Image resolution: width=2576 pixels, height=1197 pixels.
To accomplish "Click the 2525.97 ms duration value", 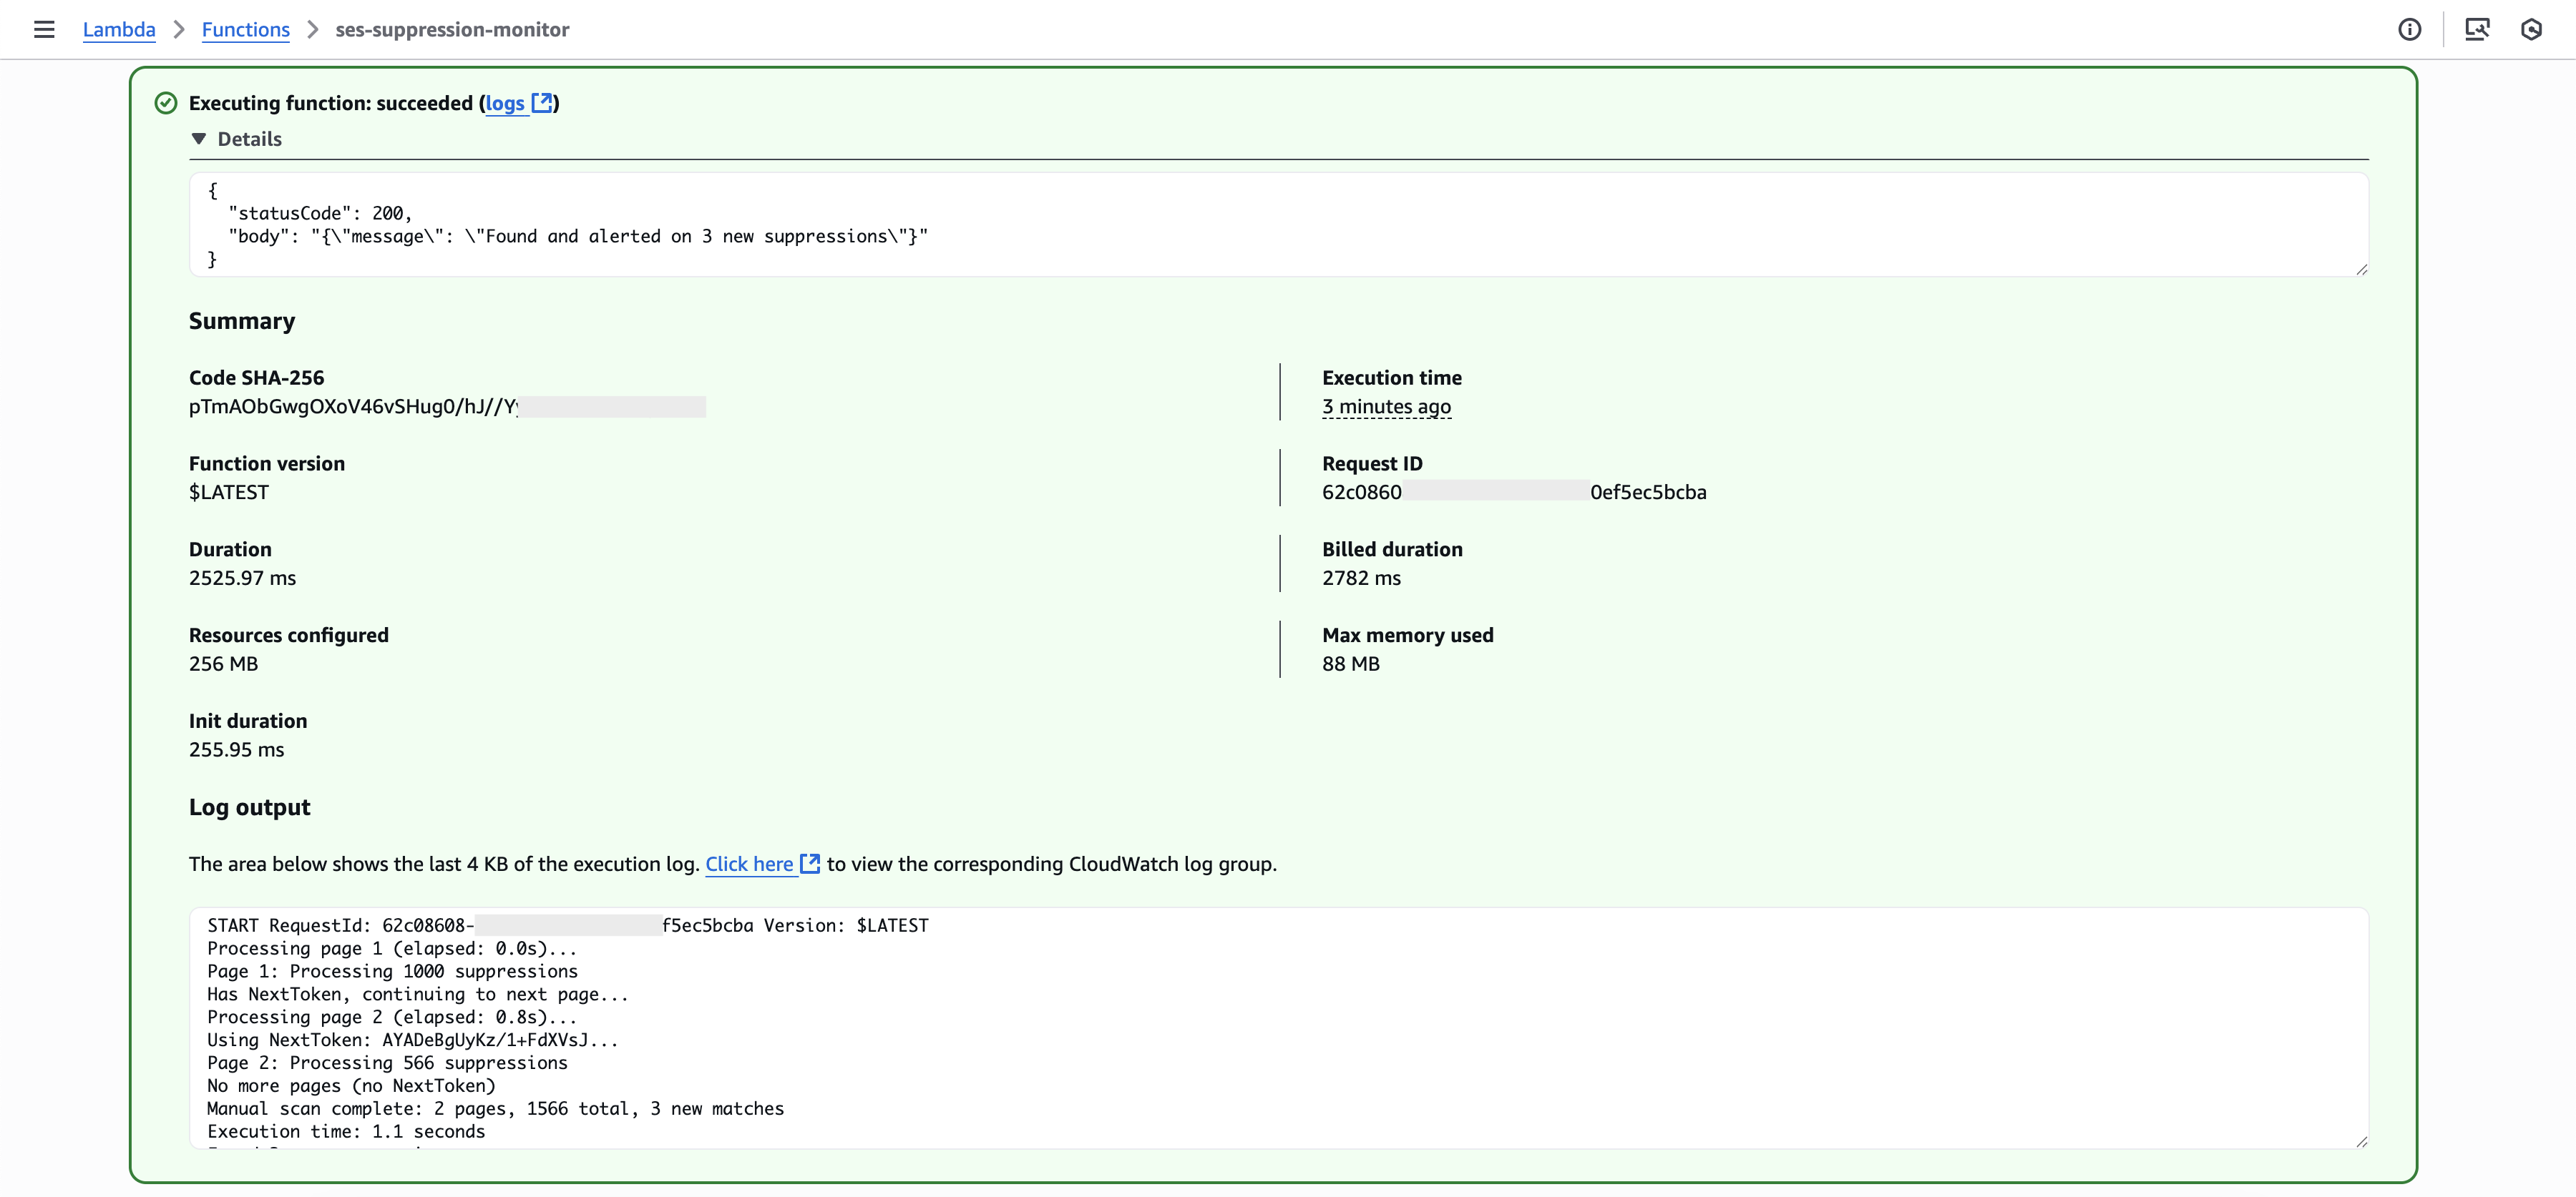I will [242, 578].
